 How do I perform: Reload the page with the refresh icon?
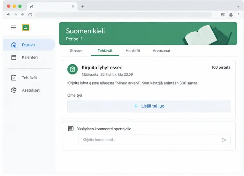point(30,15)
